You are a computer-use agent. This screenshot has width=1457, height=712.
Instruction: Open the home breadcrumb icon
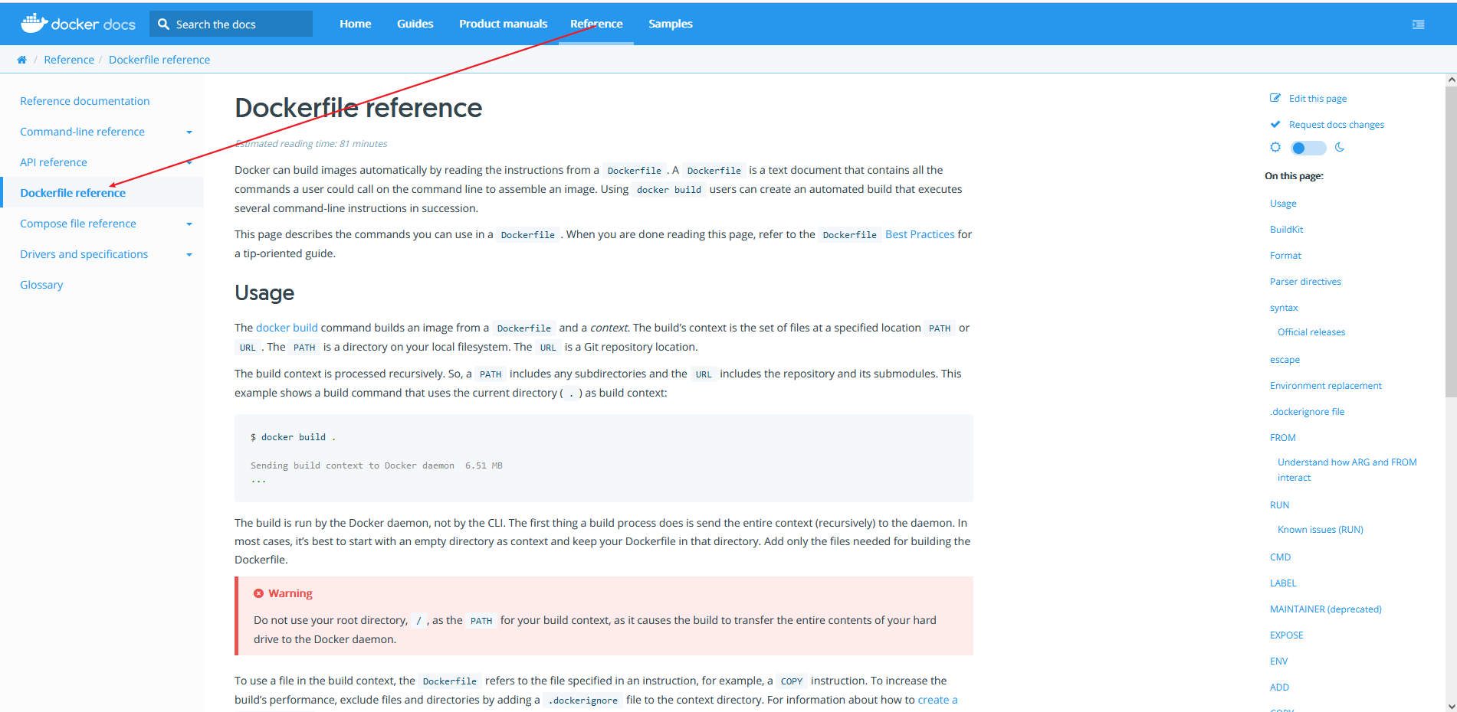click(21, 60)
